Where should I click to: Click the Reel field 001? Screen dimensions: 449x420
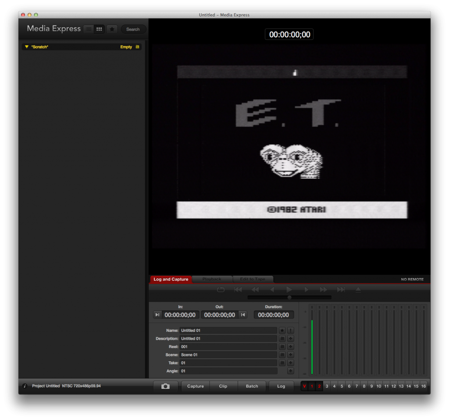(228, 347)
